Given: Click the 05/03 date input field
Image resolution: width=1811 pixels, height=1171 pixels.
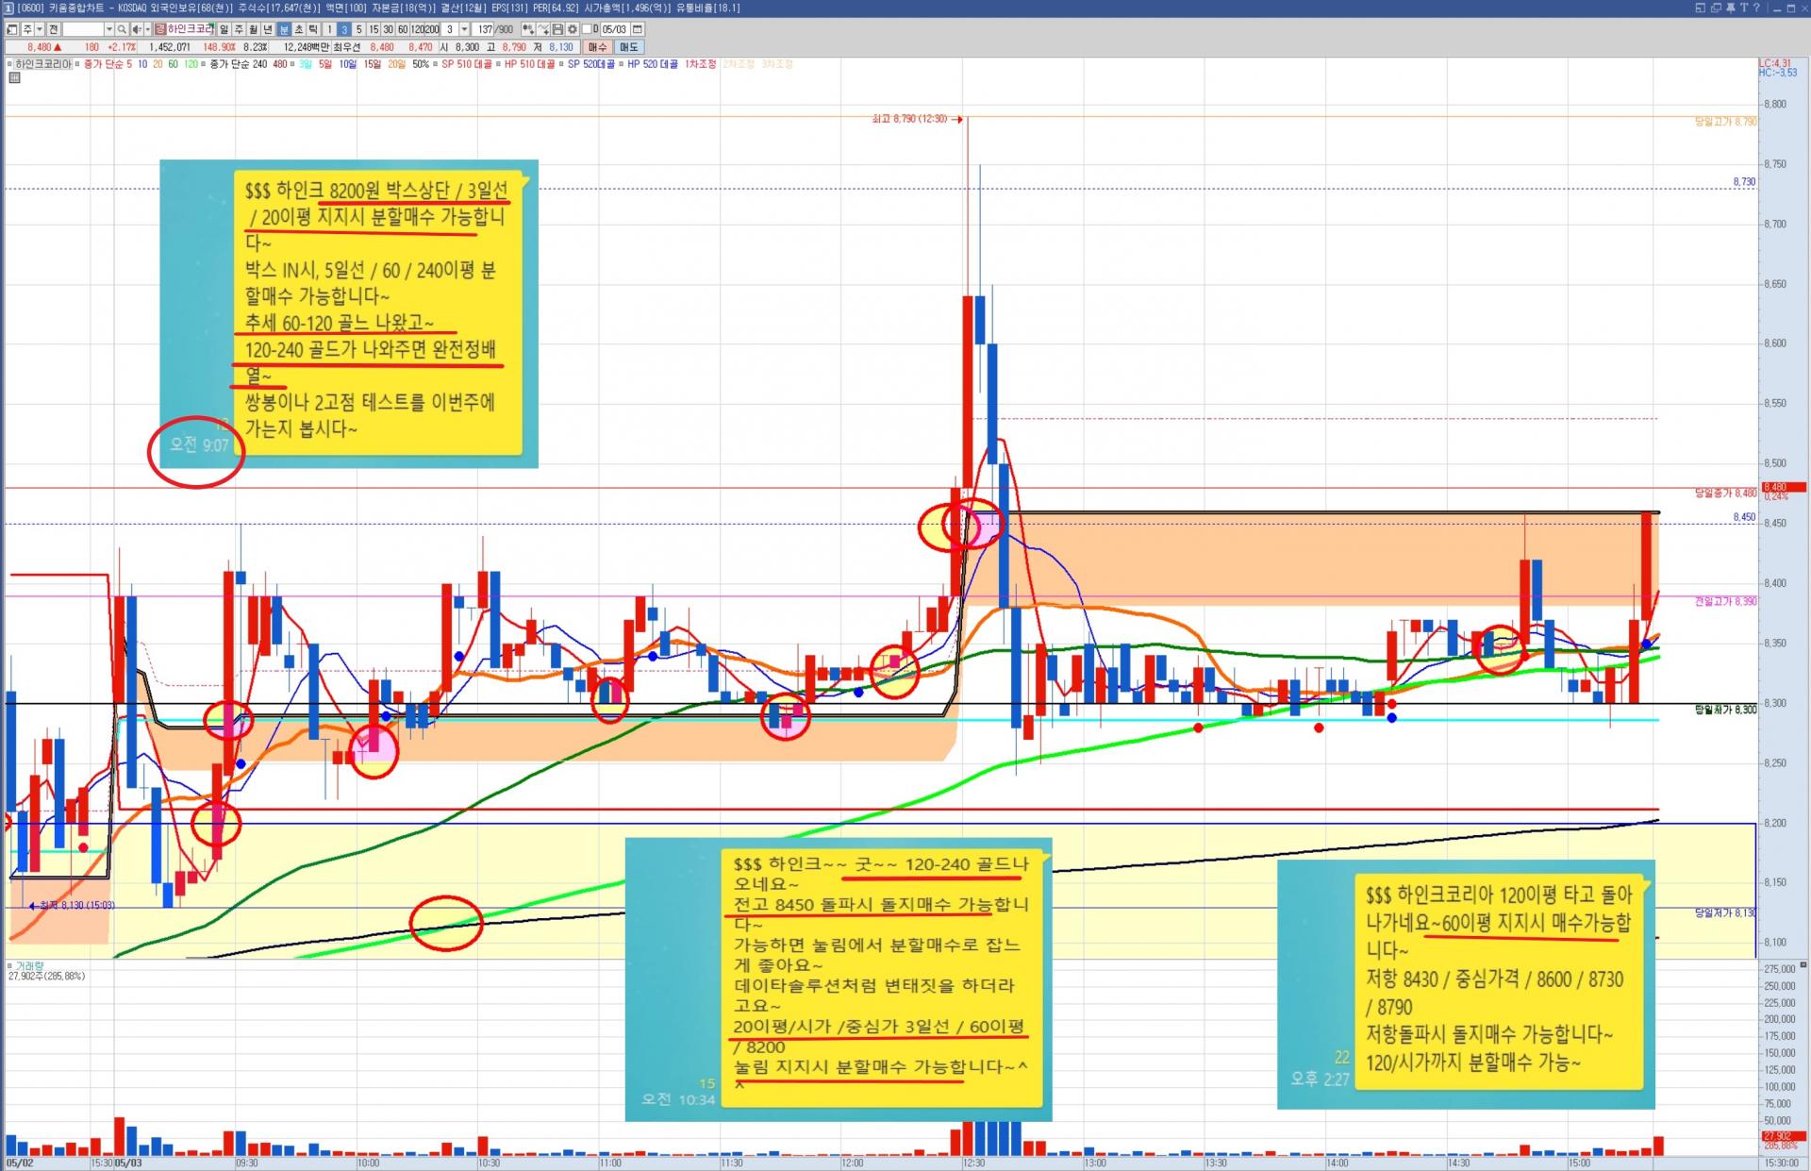Looking at the screenshot, I should [614, 29].
